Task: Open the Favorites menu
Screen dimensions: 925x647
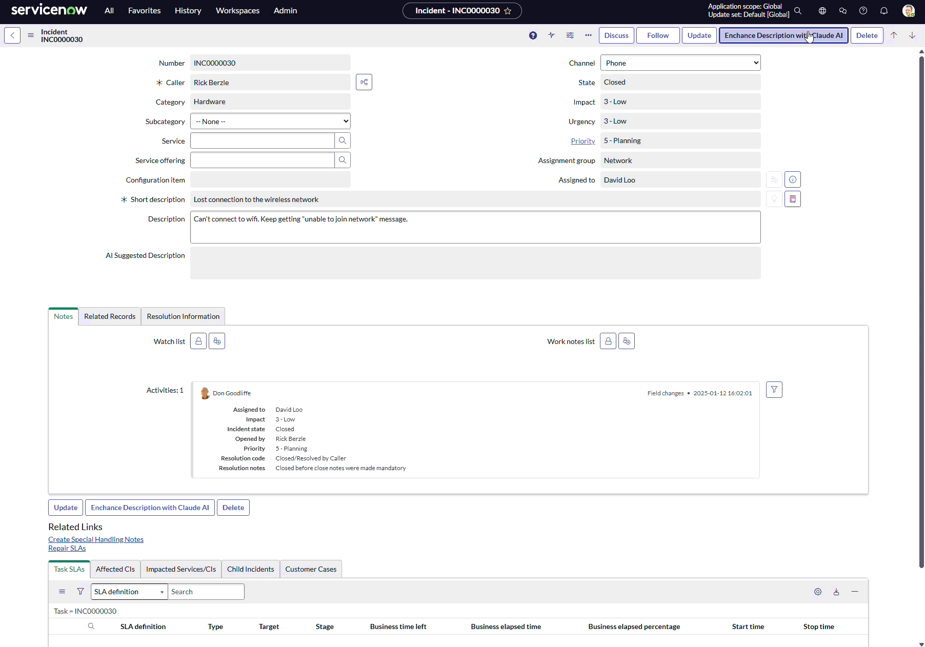Action: coord(144,11)
